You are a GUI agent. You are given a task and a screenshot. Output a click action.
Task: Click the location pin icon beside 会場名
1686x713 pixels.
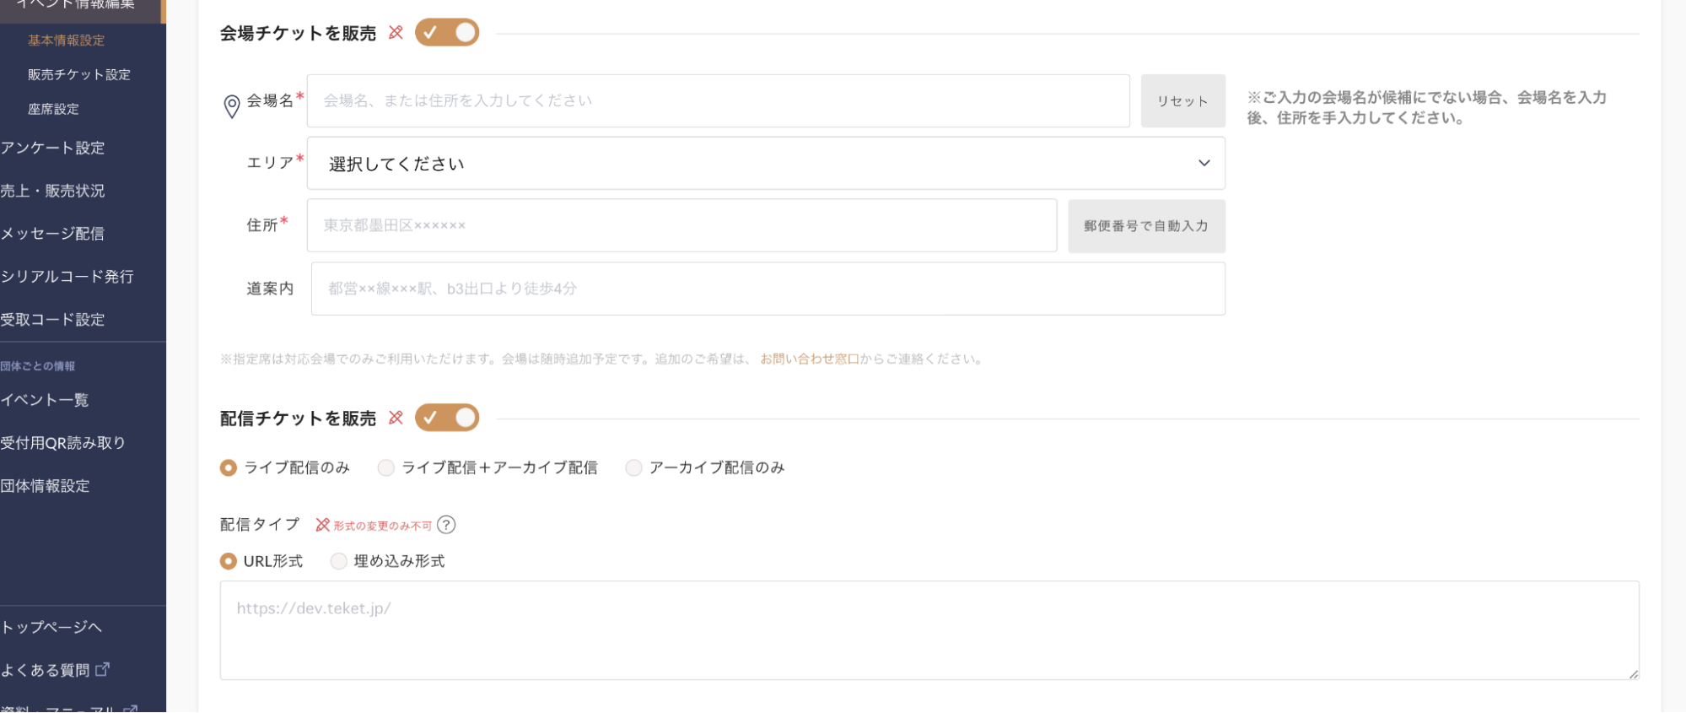(231, 106)
